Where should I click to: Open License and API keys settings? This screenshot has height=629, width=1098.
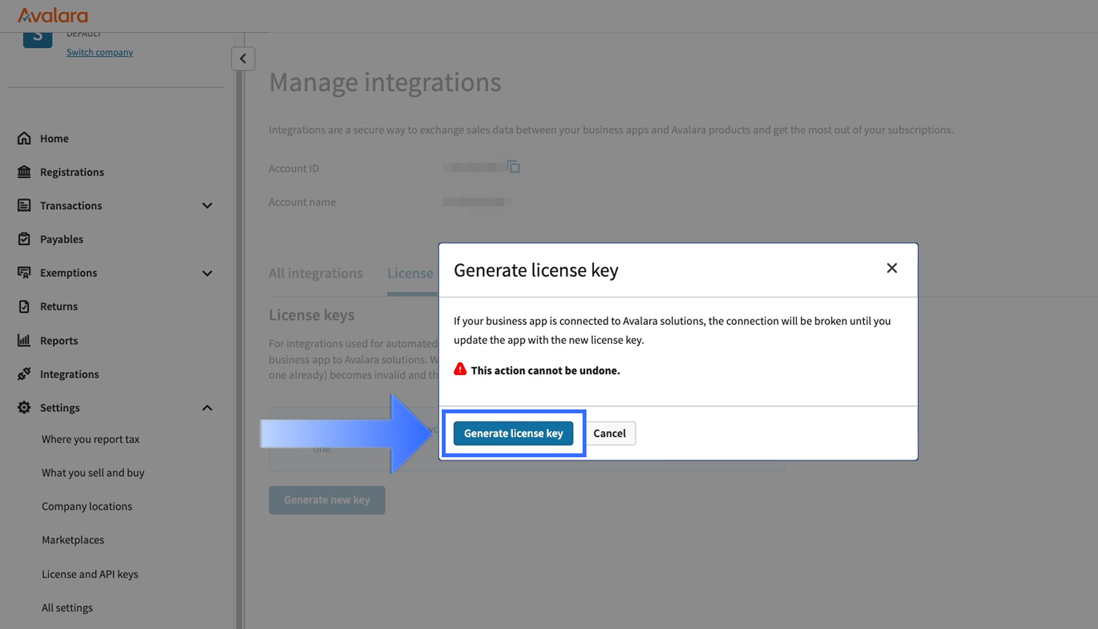[90, 574]
